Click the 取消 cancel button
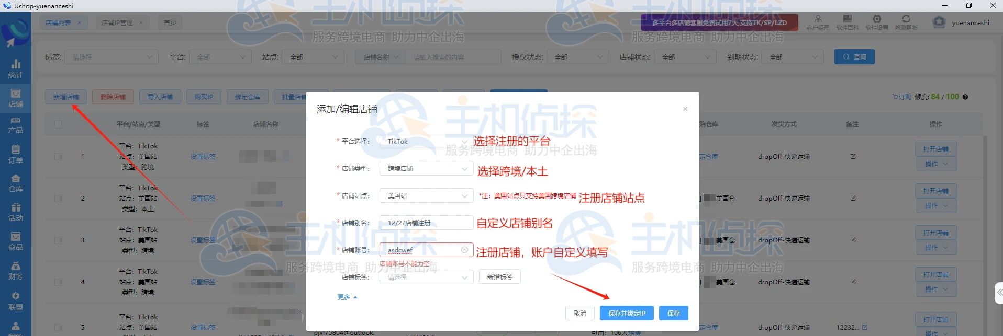The height and width of the screenshot is (336, 1003). [580, 313]
